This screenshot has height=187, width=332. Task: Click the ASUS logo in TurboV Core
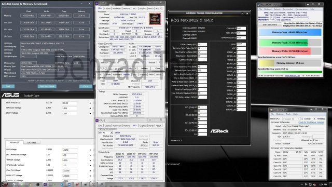coord(10,95)
